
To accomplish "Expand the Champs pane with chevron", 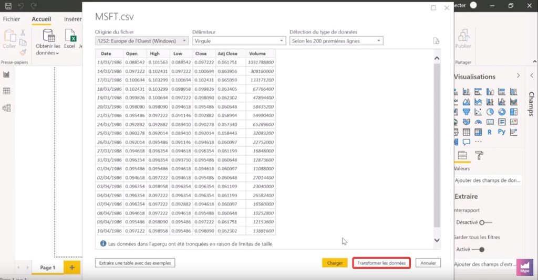I will (532, 76).
